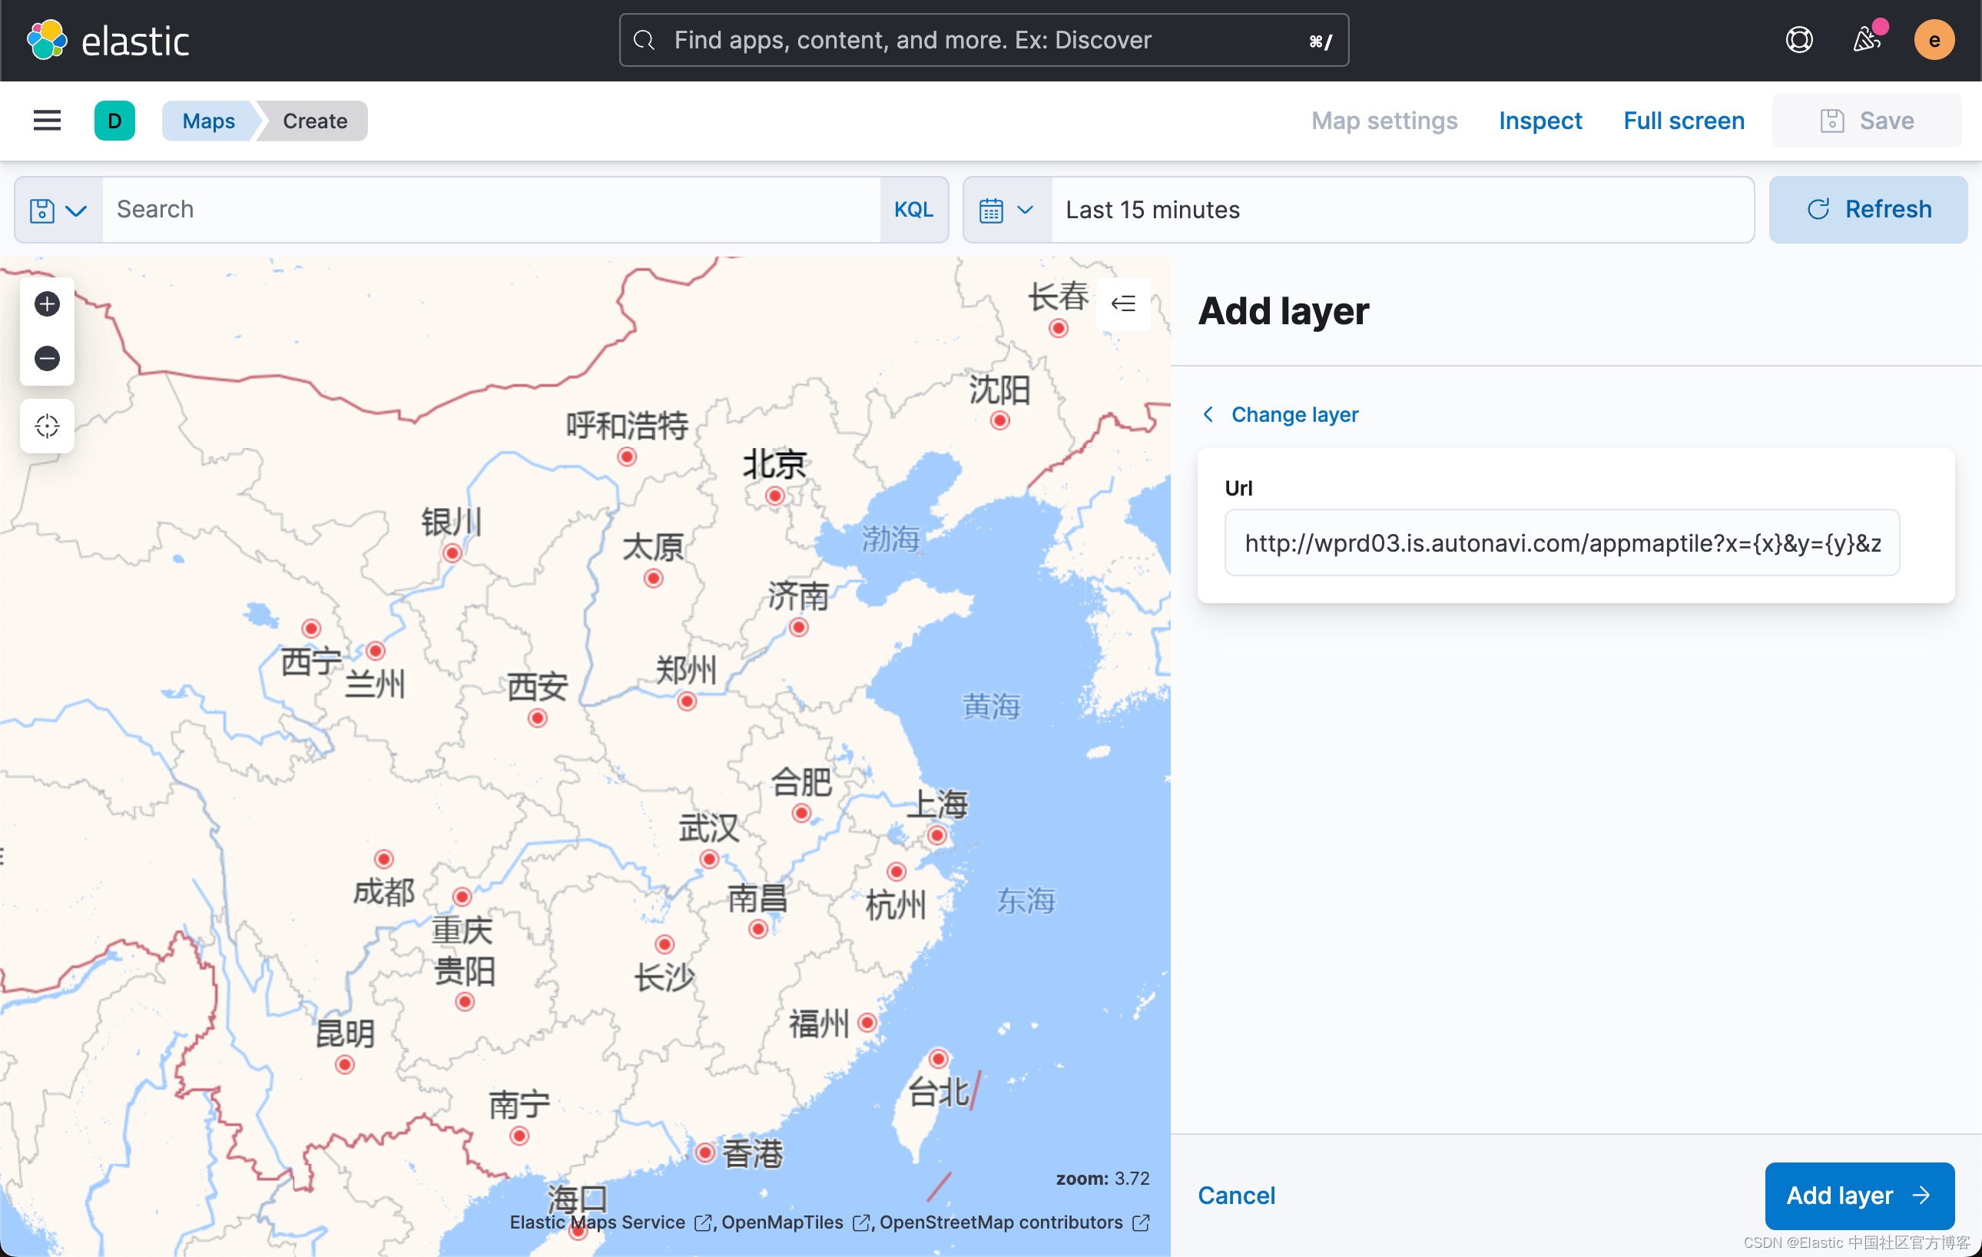This screenshot has height=1257, width=1982.
Task: Open the user avatar menu
Action: pyautogui.click(x=1934, y=39)
